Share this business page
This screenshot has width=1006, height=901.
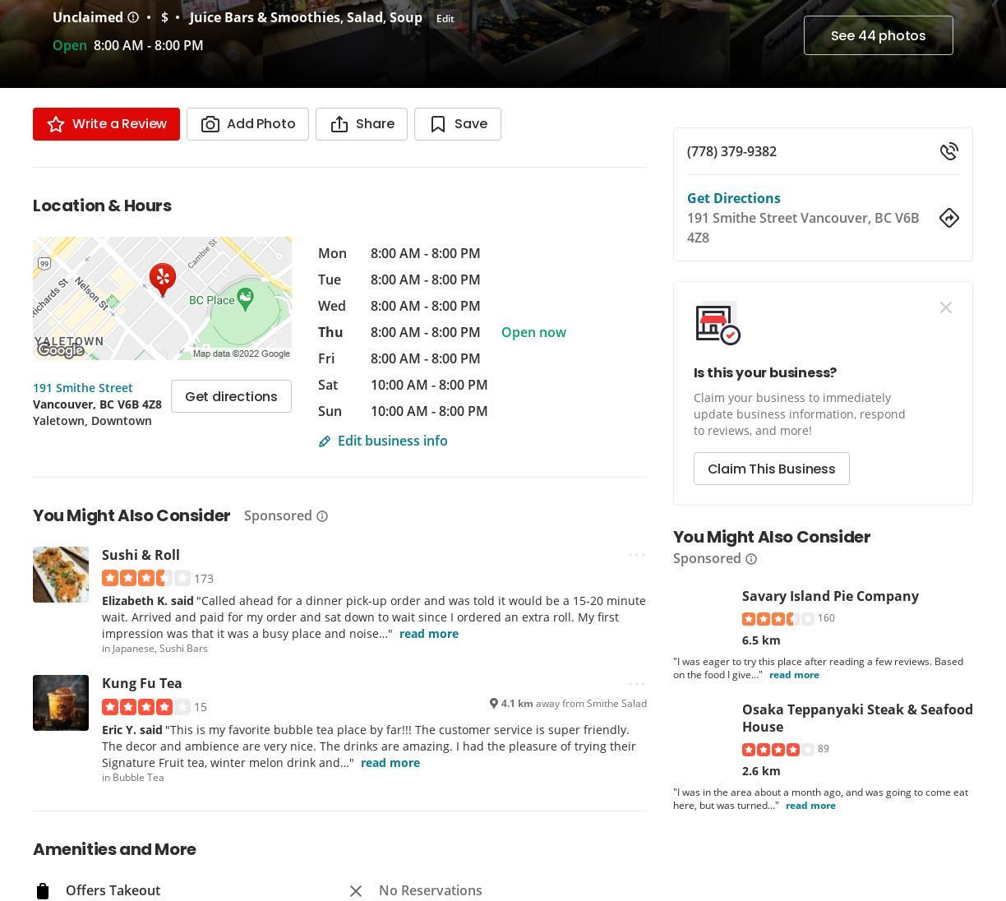click(x=362, y=124)
